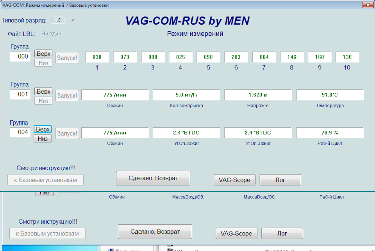Click the second 2.4 °BTDC value
This screenshot has height=251, width=375.
[x=258, y=133]
